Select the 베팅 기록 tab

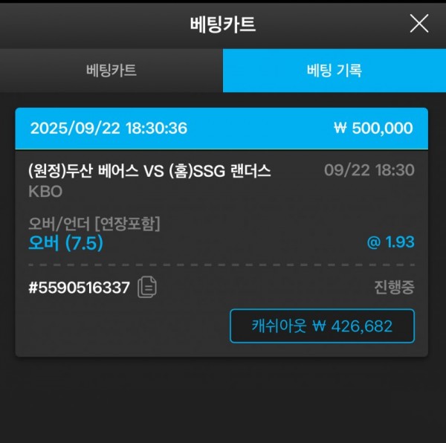334,71
